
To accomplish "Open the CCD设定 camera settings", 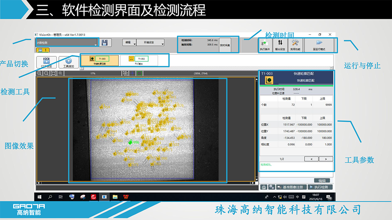I will tap(46, 62).
